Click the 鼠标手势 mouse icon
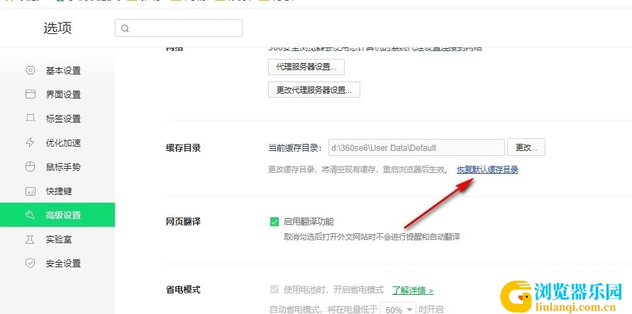Viewport: 632px width, 314px height. (31, 167)
